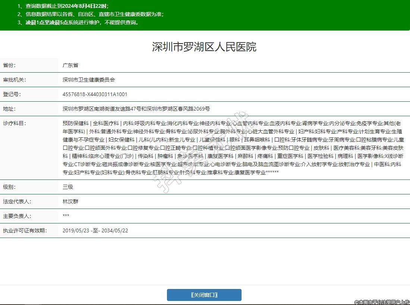
Task: Click the 省份 field label
Action: point(9,65)
